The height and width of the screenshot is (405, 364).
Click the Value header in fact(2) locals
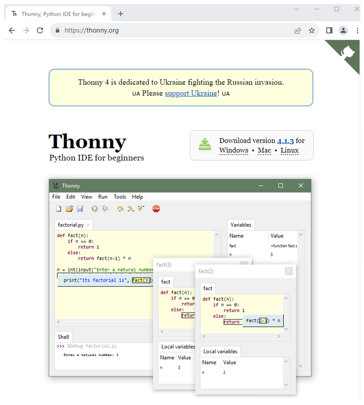click(229, 363)
